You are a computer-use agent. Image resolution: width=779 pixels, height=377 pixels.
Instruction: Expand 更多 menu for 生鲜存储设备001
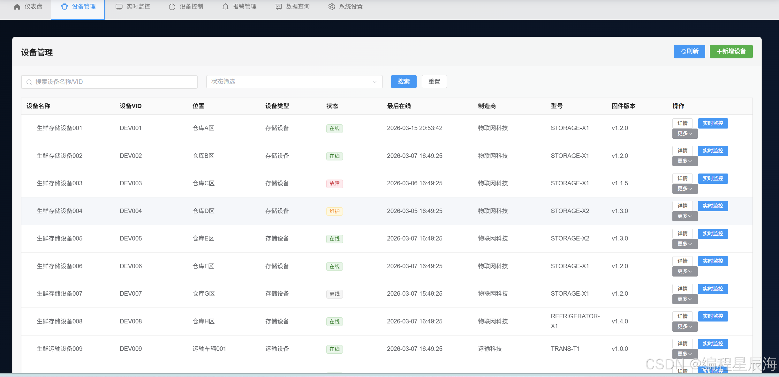(x=685, y=134)
